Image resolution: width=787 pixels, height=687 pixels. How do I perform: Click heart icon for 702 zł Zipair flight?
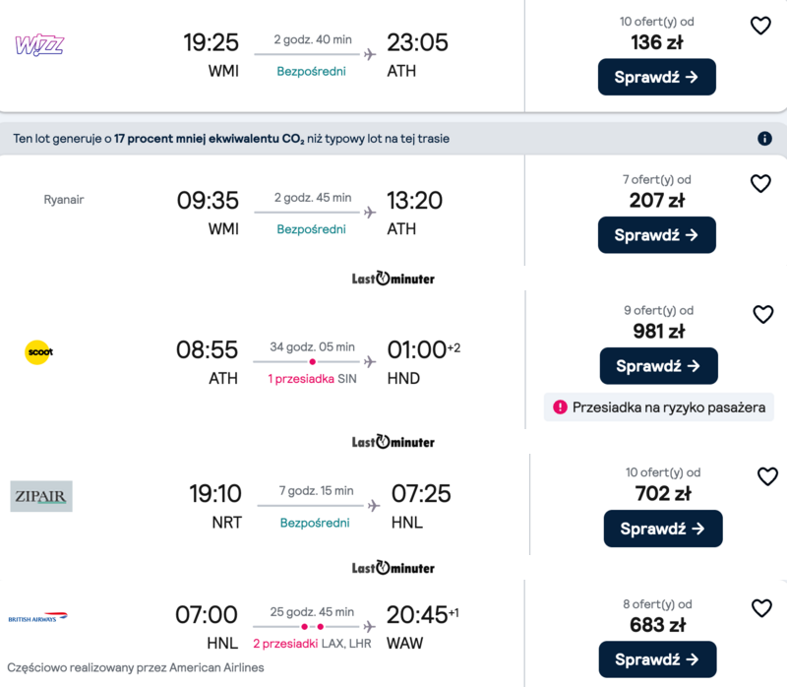[x=767, y=477]
